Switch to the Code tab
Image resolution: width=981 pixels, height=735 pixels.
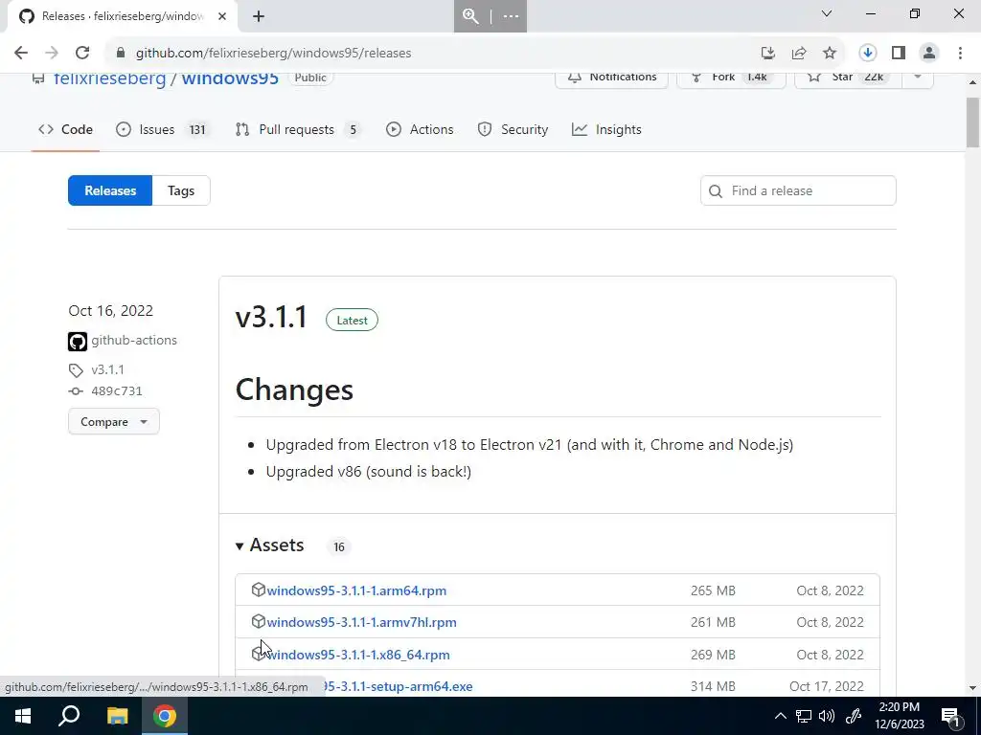pyautogui.click(x=65, y=129)
